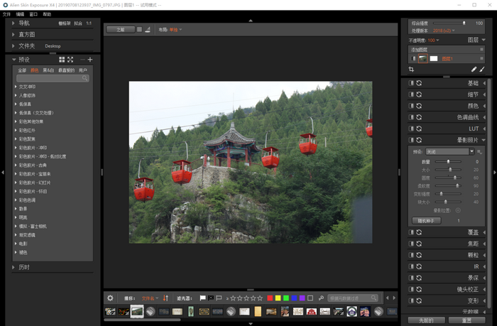Expand the 交叉冲印 preset category
497x326 pixels.
tap(16, 87)
